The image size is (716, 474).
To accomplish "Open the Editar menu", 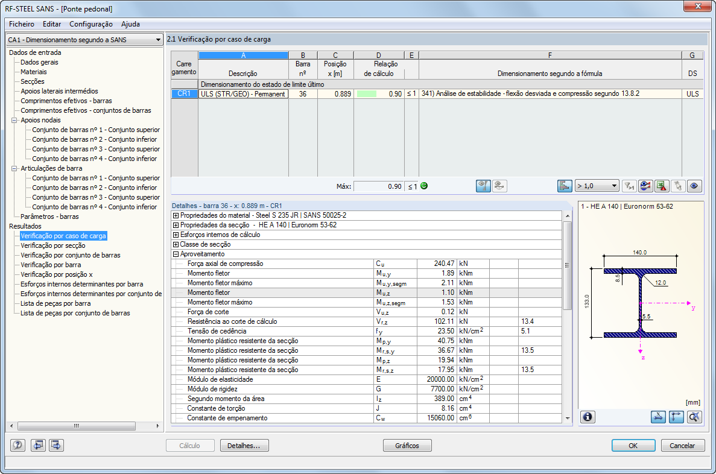I will click(52, 24).
